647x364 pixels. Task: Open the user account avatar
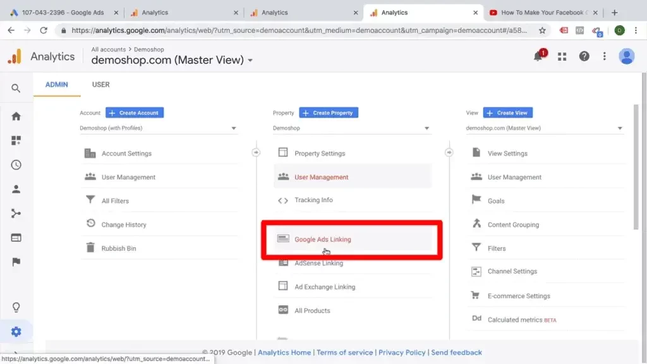626,56
